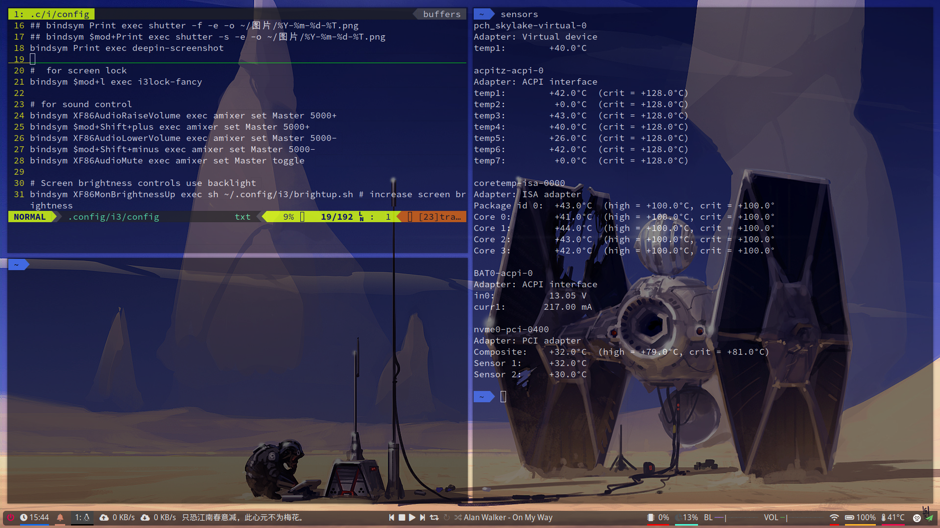
Task: Click the battery icon showing 100%
Action: click(x=849, y=517)
